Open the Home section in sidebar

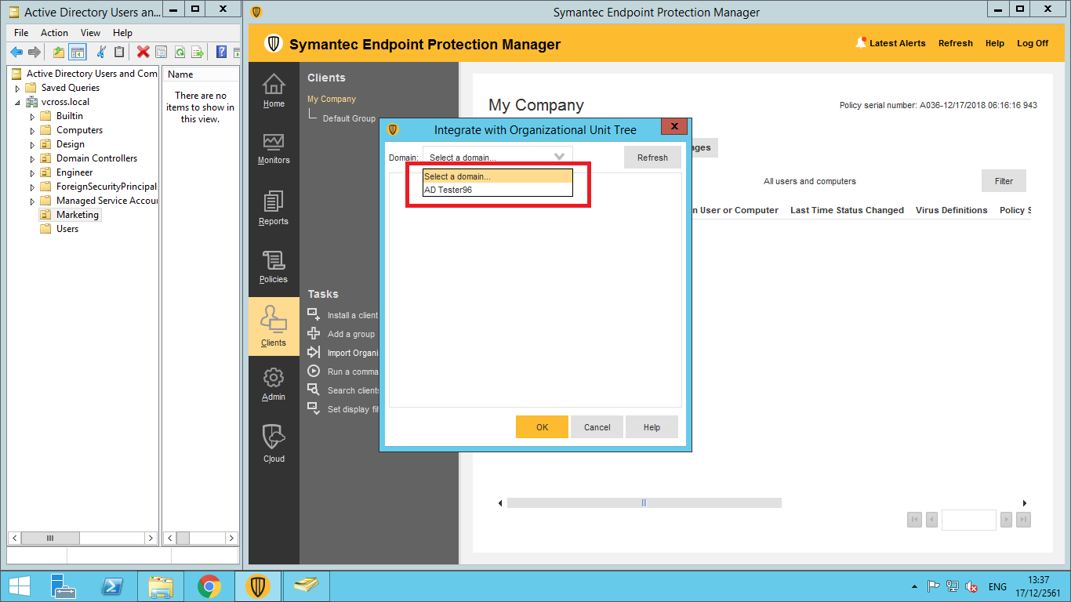coord(274,90)
